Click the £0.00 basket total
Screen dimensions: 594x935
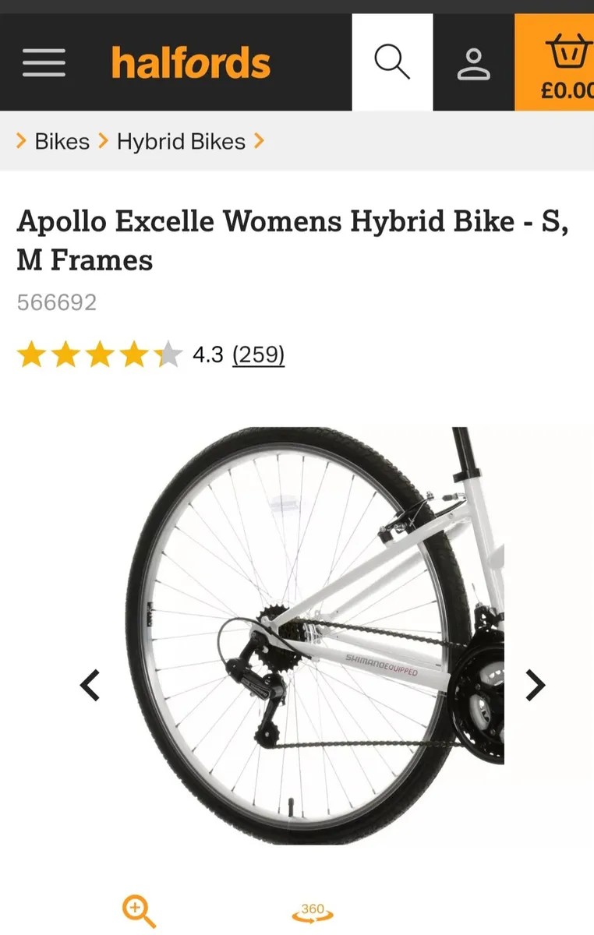tap(567, 91)
